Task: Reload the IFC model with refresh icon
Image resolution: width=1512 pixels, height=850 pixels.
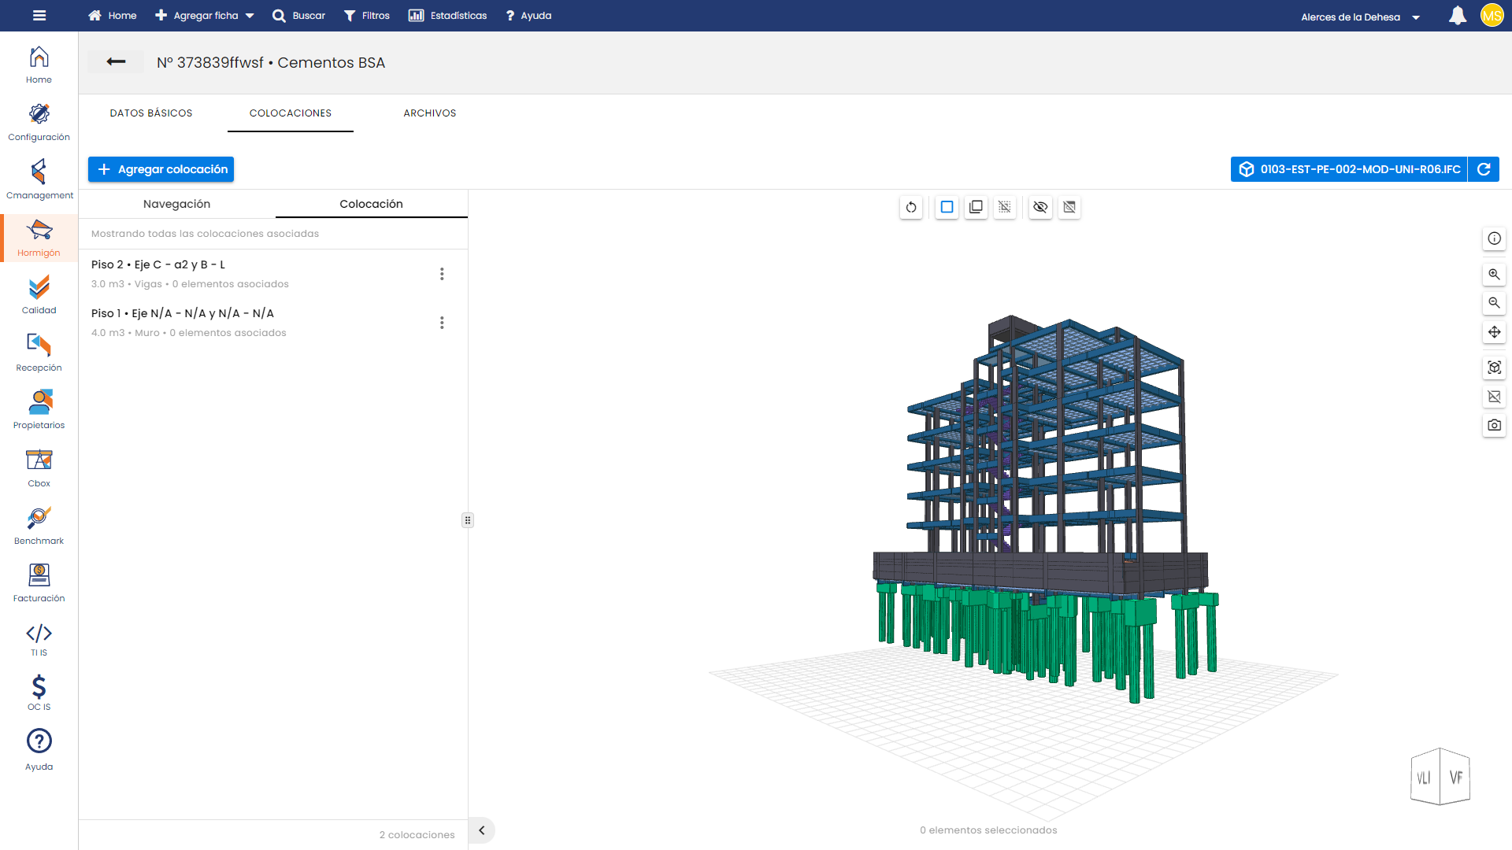Action: coord(1484,169)
